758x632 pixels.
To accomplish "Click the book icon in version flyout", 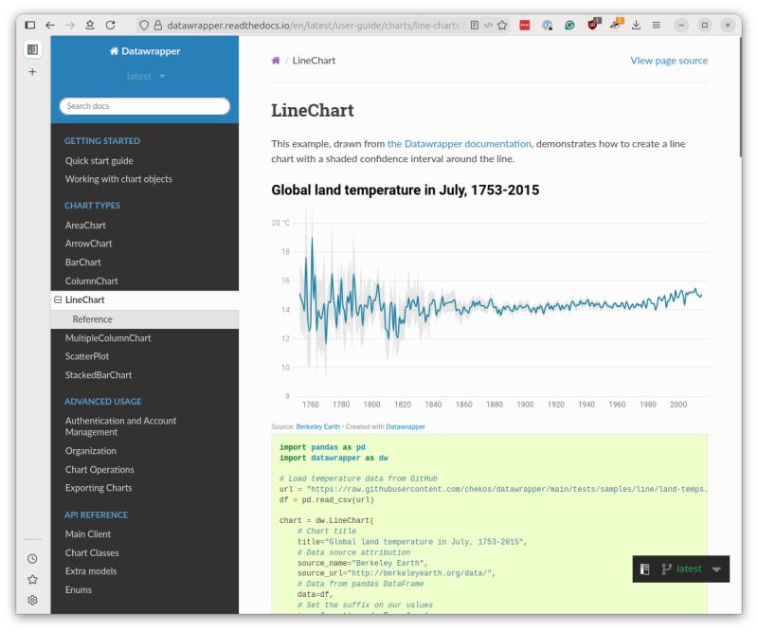I will pyautogui.click(x=645, y=569).
